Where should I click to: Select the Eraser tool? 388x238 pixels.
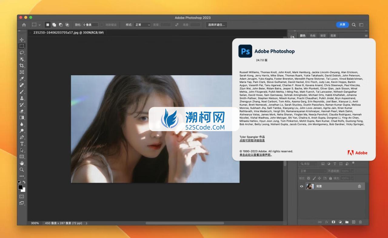(x=22, y=111)
